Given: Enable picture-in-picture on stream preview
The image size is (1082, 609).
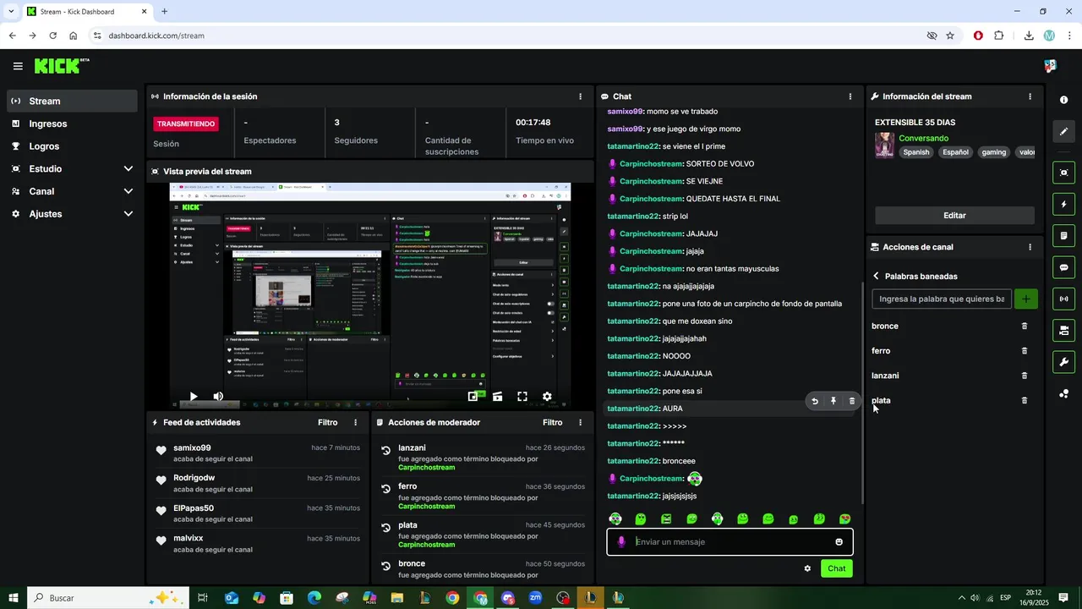Looking at the screenshot, I should (x=473, y=396).
